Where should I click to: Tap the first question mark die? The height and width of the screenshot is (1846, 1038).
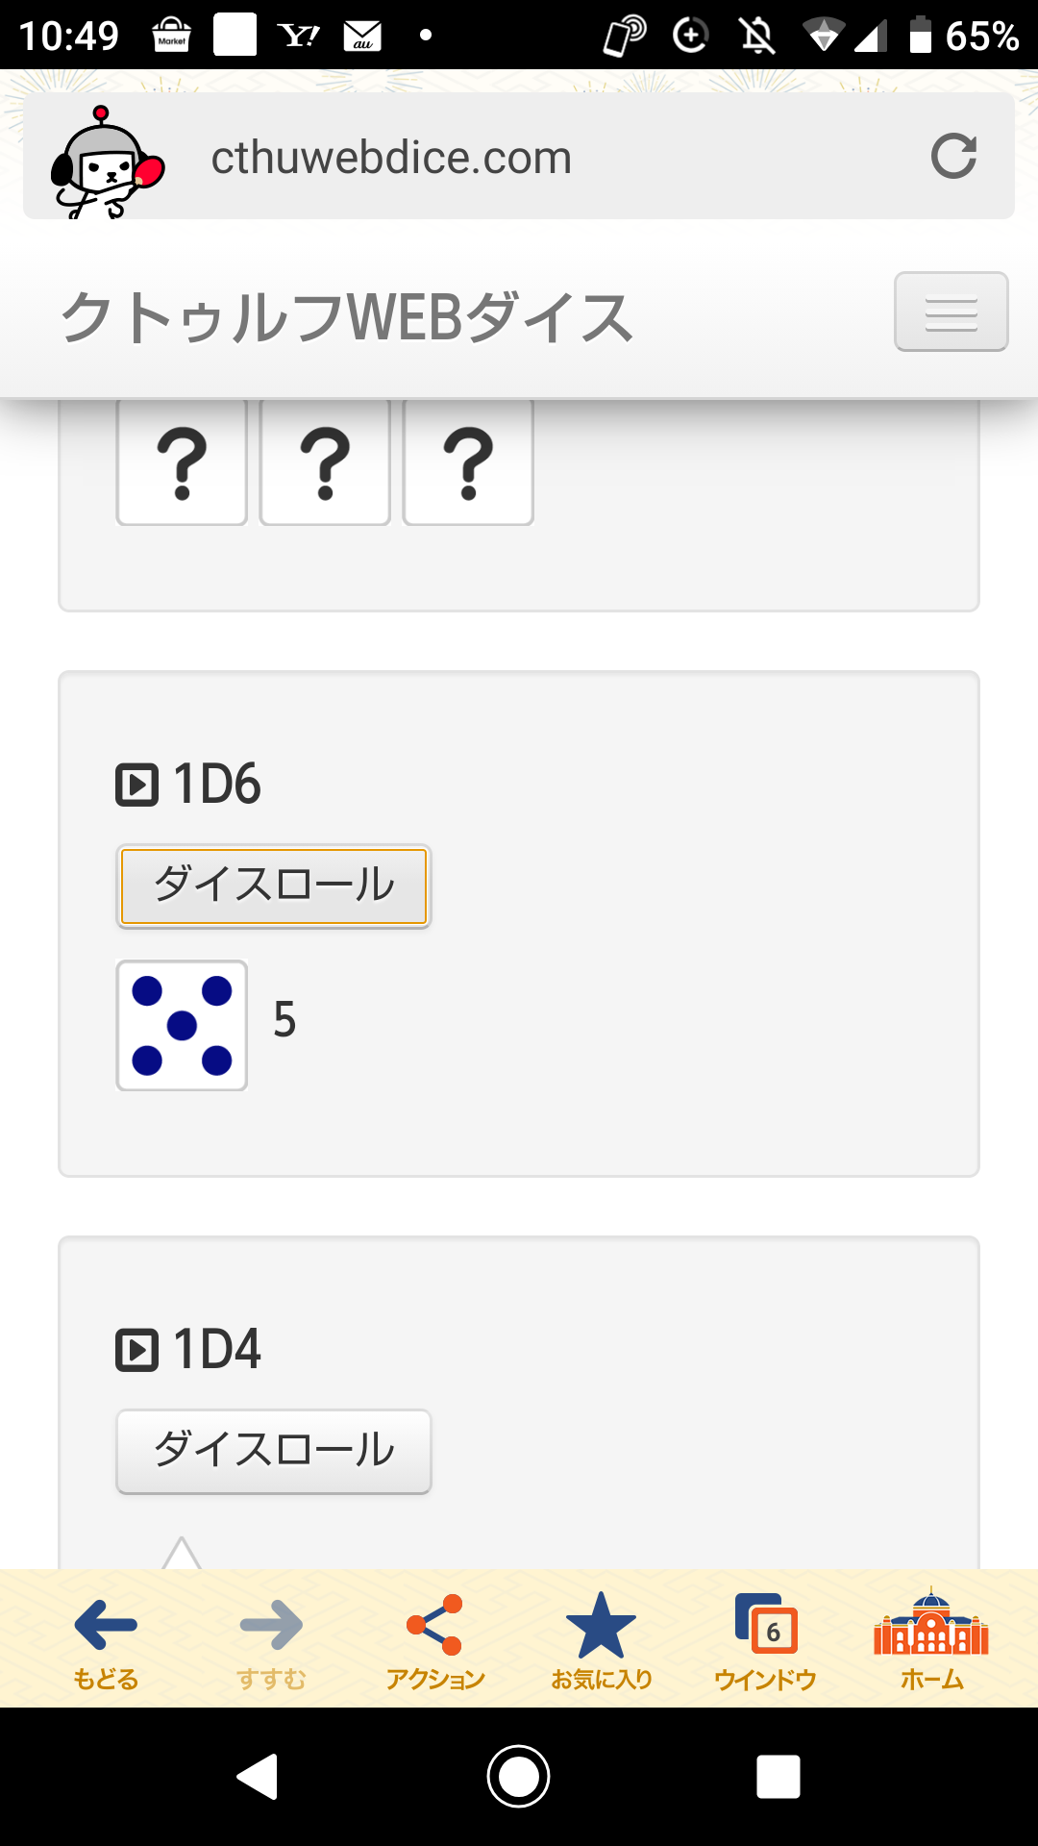pyautogui.click(x=182, y=462)
